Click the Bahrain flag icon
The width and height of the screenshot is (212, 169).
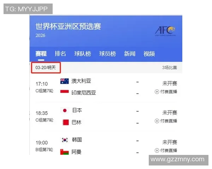point(65,122)
